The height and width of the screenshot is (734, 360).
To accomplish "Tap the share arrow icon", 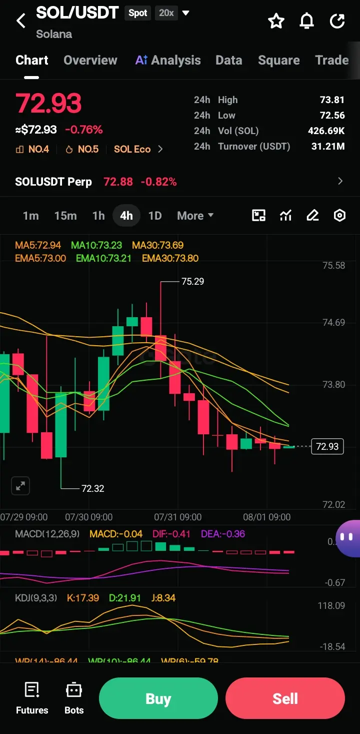I will point(337,21).
